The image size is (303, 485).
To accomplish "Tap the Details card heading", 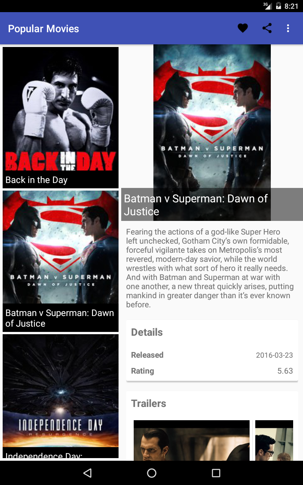I will 147,332.
